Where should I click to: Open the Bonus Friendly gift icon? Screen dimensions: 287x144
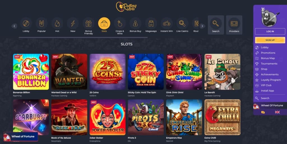point(88,24)
